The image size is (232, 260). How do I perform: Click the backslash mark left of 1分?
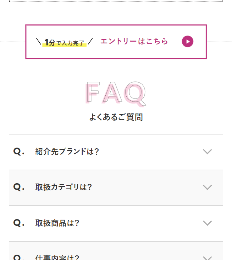coord(39,42)
